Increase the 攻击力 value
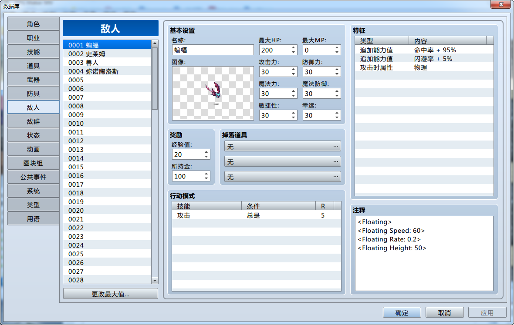The height and width of the screenshot is (325, 514). (294, 69)
